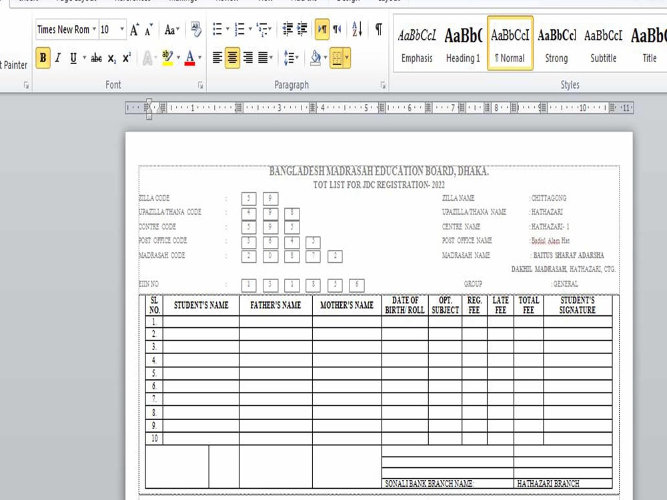Click the FATHER'S NAME column header
Viewport: 667px width, 500px height.
(275, 305)
